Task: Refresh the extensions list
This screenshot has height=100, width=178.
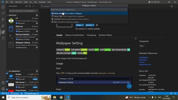Action: [30, 6]
